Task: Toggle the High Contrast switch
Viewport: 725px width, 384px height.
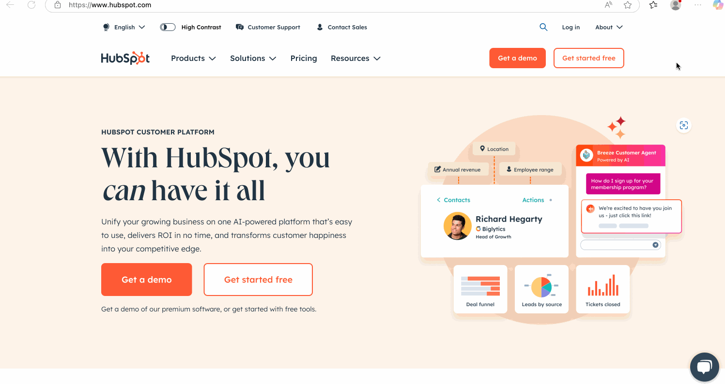Action: tap(168, 27)
